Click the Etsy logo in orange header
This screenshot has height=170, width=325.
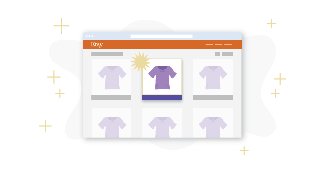pos(97,44)
